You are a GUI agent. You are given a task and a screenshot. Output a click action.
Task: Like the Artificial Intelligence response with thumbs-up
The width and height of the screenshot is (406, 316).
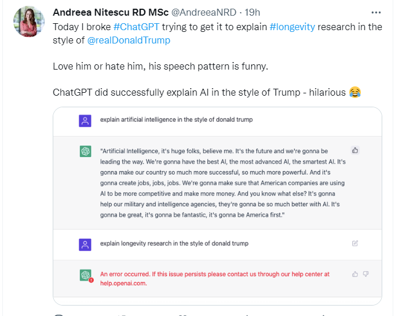[355, 151]
